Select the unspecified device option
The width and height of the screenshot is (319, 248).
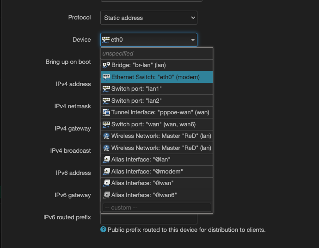(x=157, y=54)
